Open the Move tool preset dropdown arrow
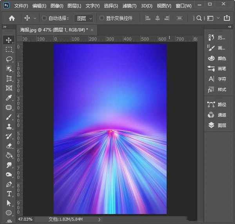The width and height of the screenshot is (235, 224). pyautogui.click(x=35, y=18)
